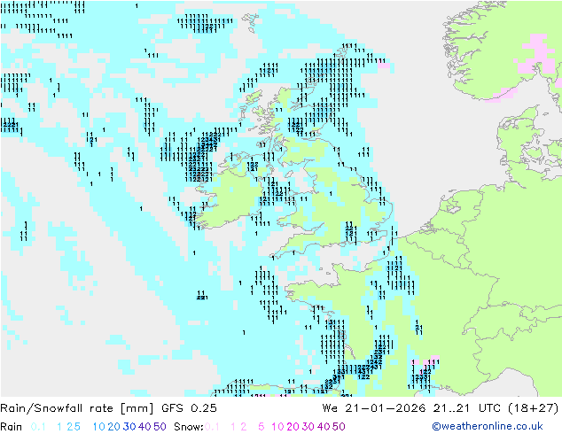Pick the Rain legend 10 value
The height and width of the screenshot is (434, 562).
(98, 427)
